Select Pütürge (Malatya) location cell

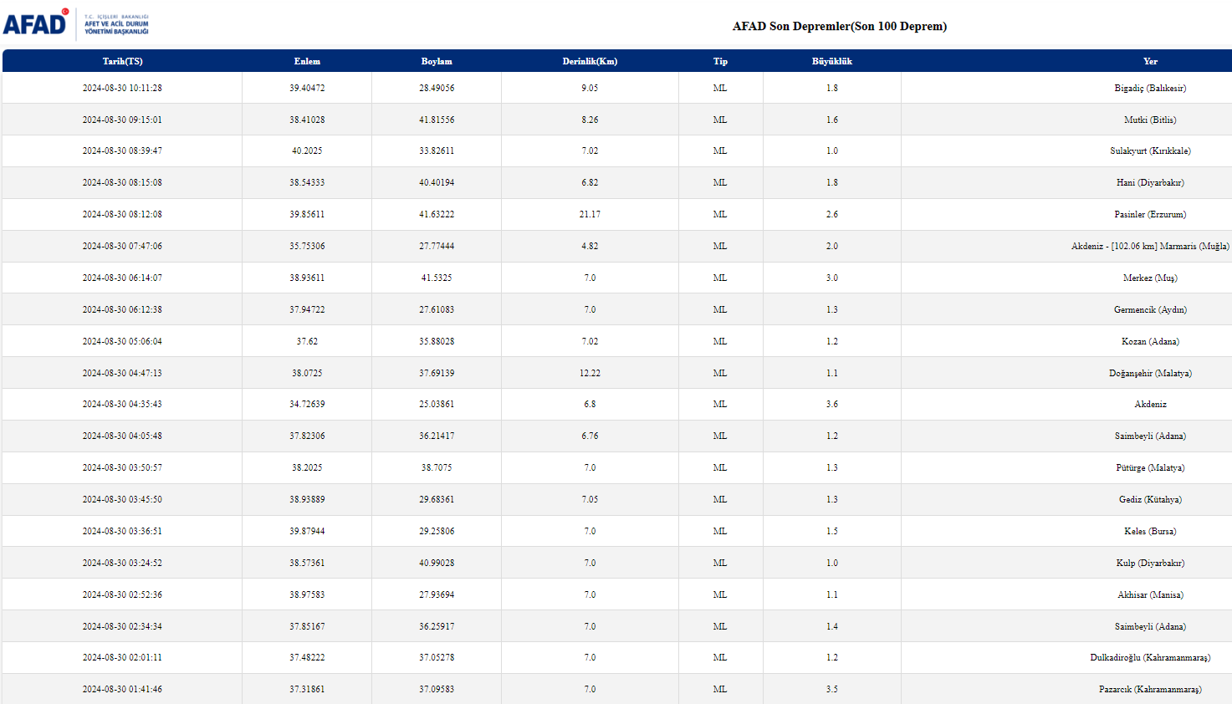pyautogui.click(x=1150, y=467)
